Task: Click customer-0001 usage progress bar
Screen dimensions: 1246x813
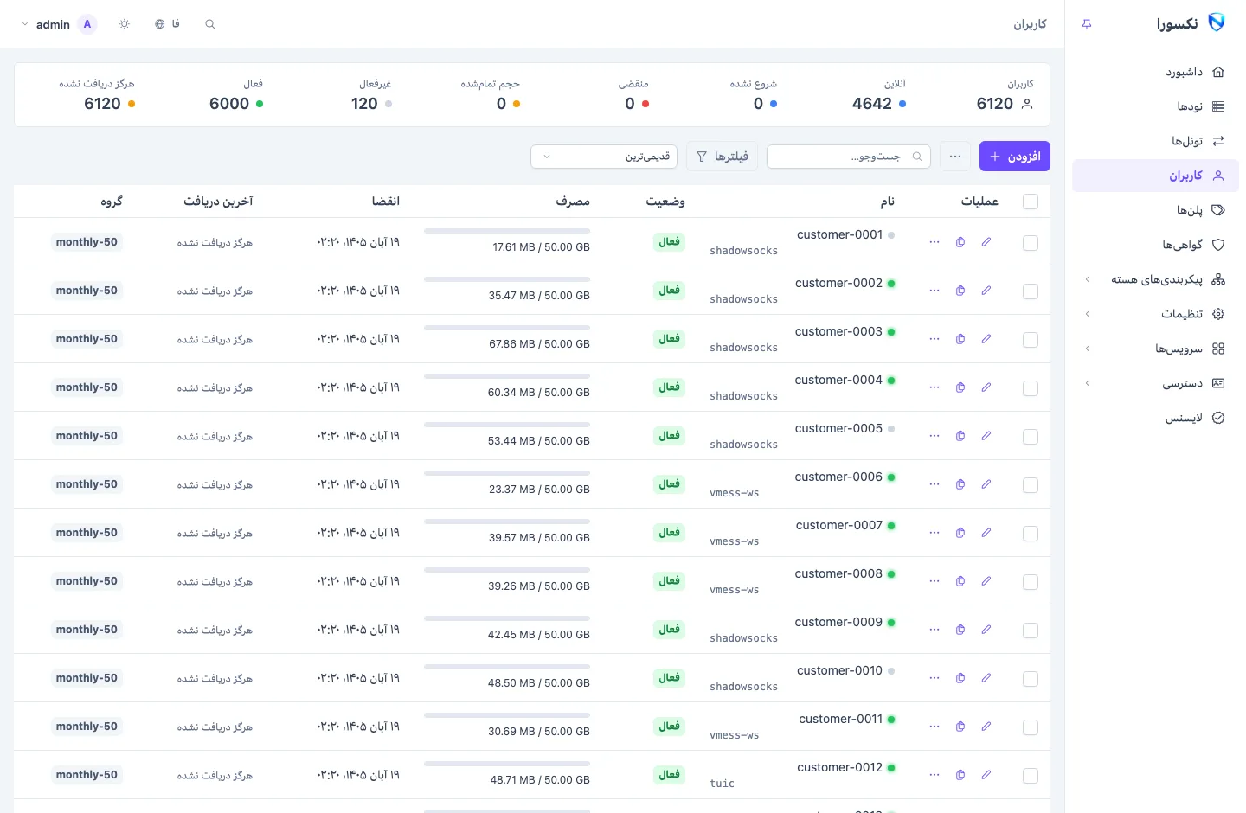Action: pyautogui.click(x=507, y=231)
